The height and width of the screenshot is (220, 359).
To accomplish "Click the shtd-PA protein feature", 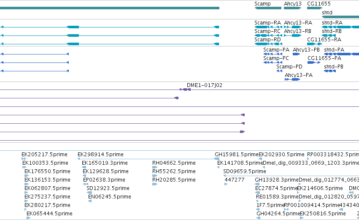I will pyautogui.click(x=342, y=54).
